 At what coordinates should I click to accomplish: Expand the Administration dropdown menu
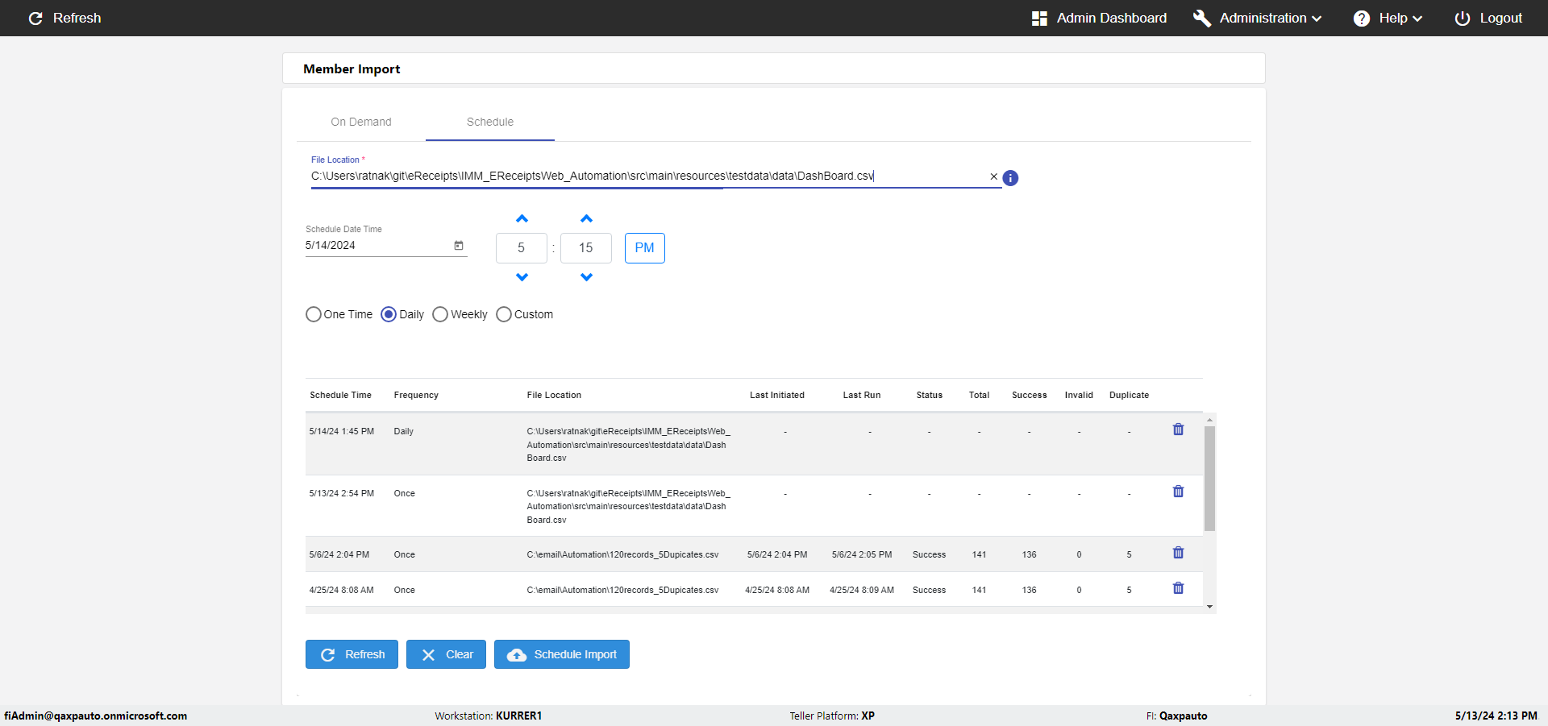click(x=1257, y=18)
